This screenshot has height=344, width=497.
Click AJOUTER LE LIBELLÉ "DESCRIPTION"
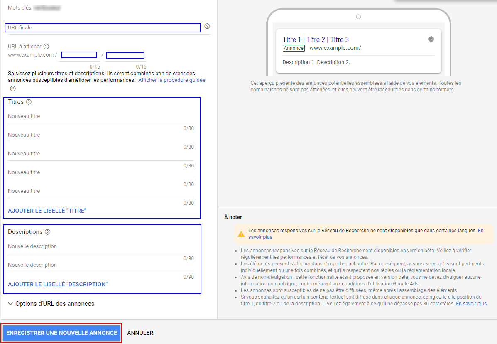tap(58, 284)
